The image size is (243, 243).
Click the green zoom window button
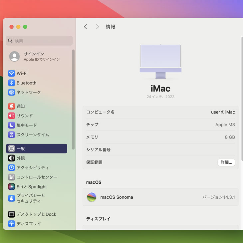pos(25,27)
